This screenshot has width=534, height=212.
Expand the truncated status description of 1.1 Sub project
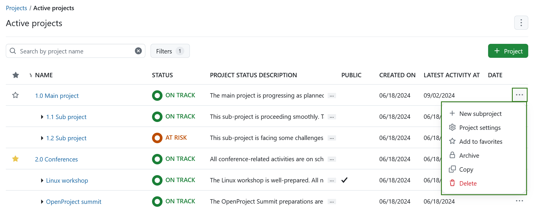[x=331, y=116]
